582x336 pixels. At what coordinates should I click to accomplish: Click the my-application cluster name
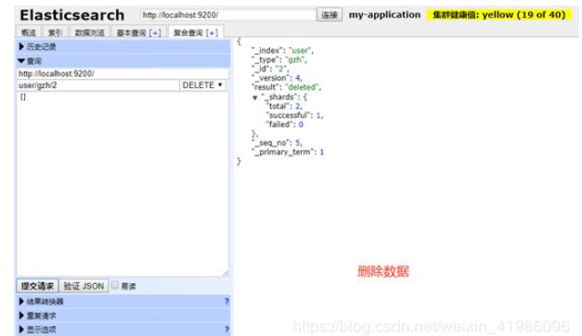384,15
